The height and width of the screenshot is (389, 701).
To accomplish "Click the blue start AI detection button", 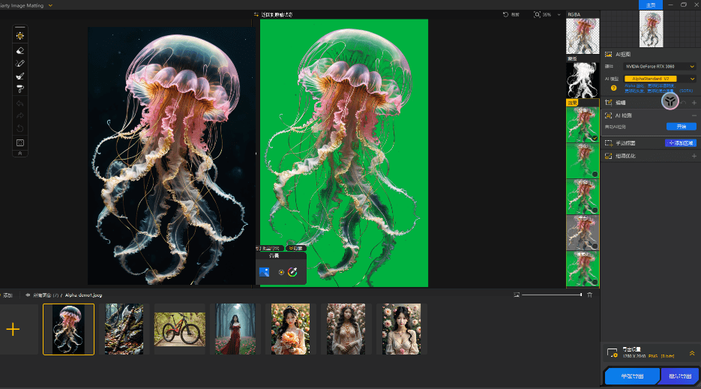I will pos(682,127).
